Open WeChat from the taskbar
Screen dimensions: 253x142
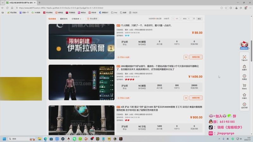coord(74,139)
